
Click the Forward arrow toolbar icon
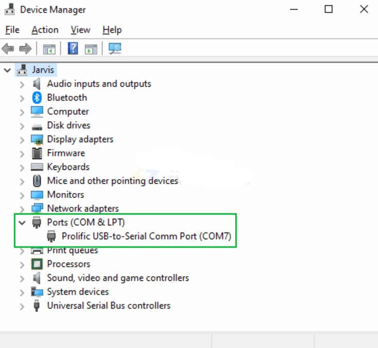point(25,49)
